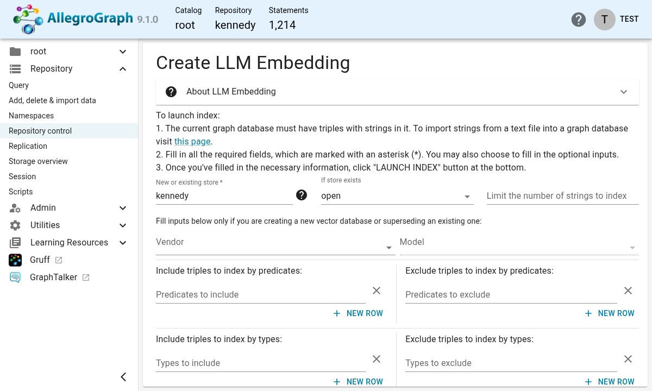Expand the About LLM Embedding panel chevron
The image size is (652, 391).
624,92
